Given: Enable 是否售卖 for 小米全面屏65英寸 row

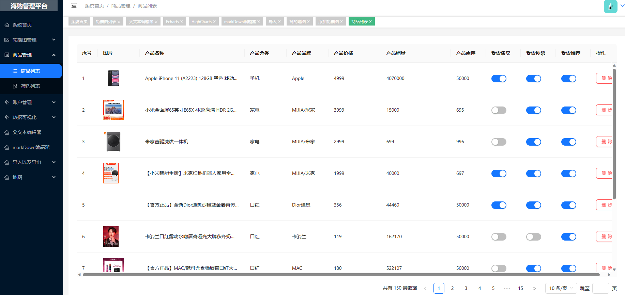Looking at the screenshot, I should pos(499,110).
